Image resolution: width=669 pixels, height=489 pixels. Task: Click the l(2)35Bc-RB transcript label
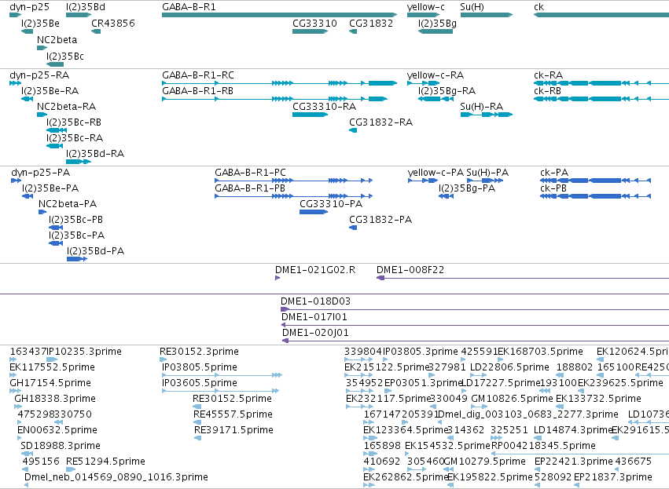(74, 122)
